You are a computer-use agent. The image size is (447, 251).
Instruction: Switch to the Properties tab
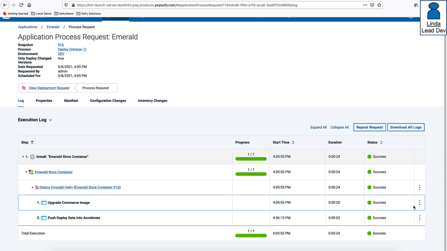click(x=44, y=101)
